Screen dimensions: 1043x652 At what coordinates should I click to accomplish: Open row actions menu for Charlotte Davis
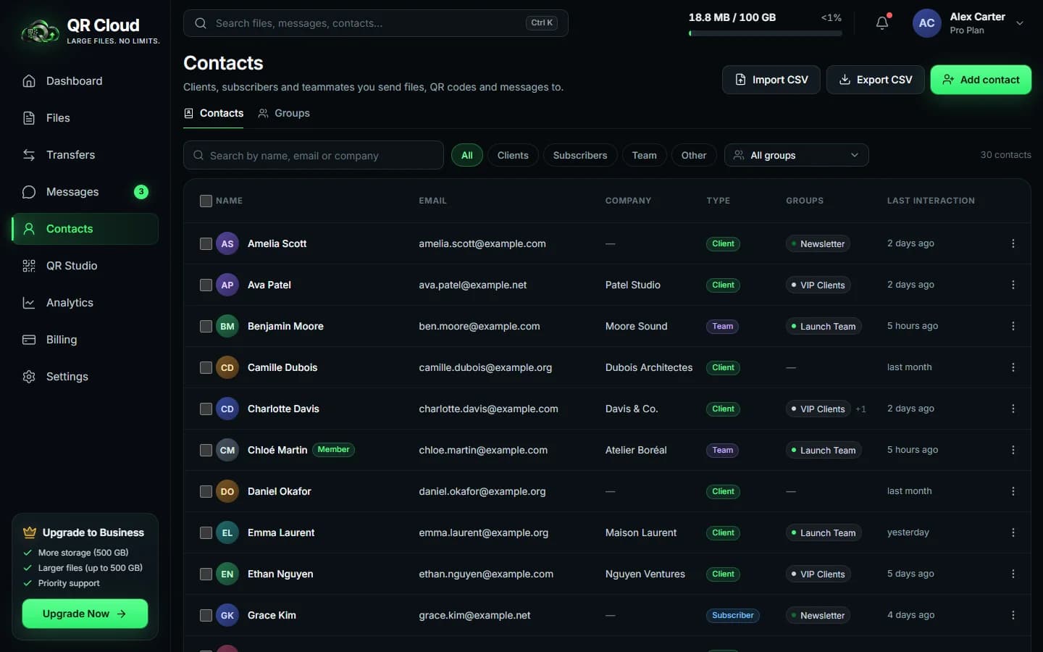[1013, 409]
